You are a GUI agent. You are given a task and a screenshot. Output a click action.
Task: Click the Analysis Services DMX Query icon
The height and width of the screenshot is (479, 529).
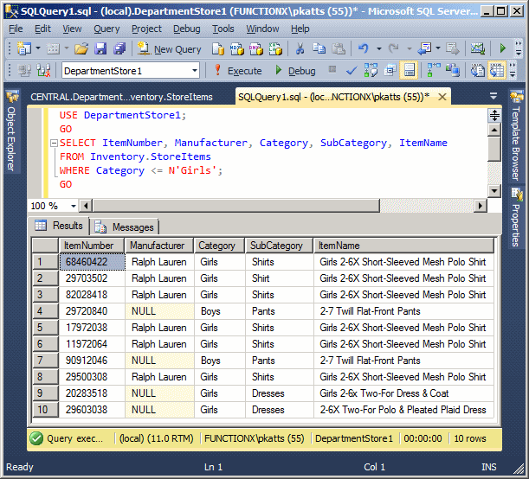(x=256, y=48)
